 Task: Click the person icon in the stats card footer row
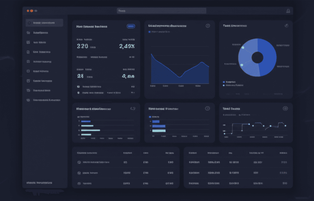[x=78, y=86]
